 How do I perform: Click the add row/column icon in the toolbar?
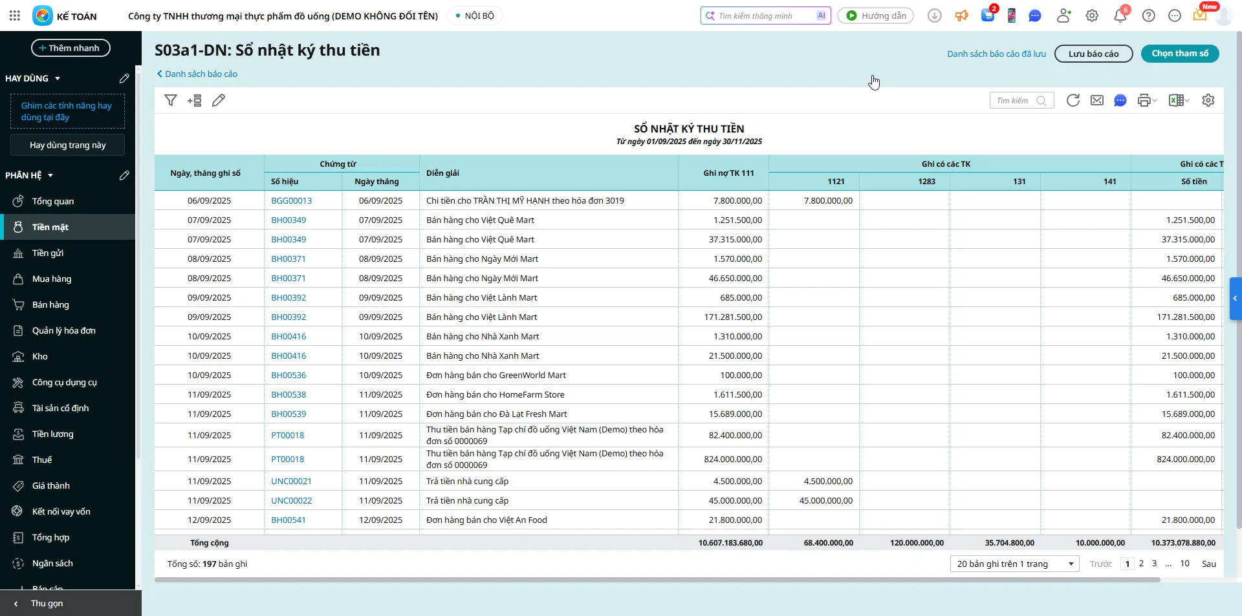point(195,100)
